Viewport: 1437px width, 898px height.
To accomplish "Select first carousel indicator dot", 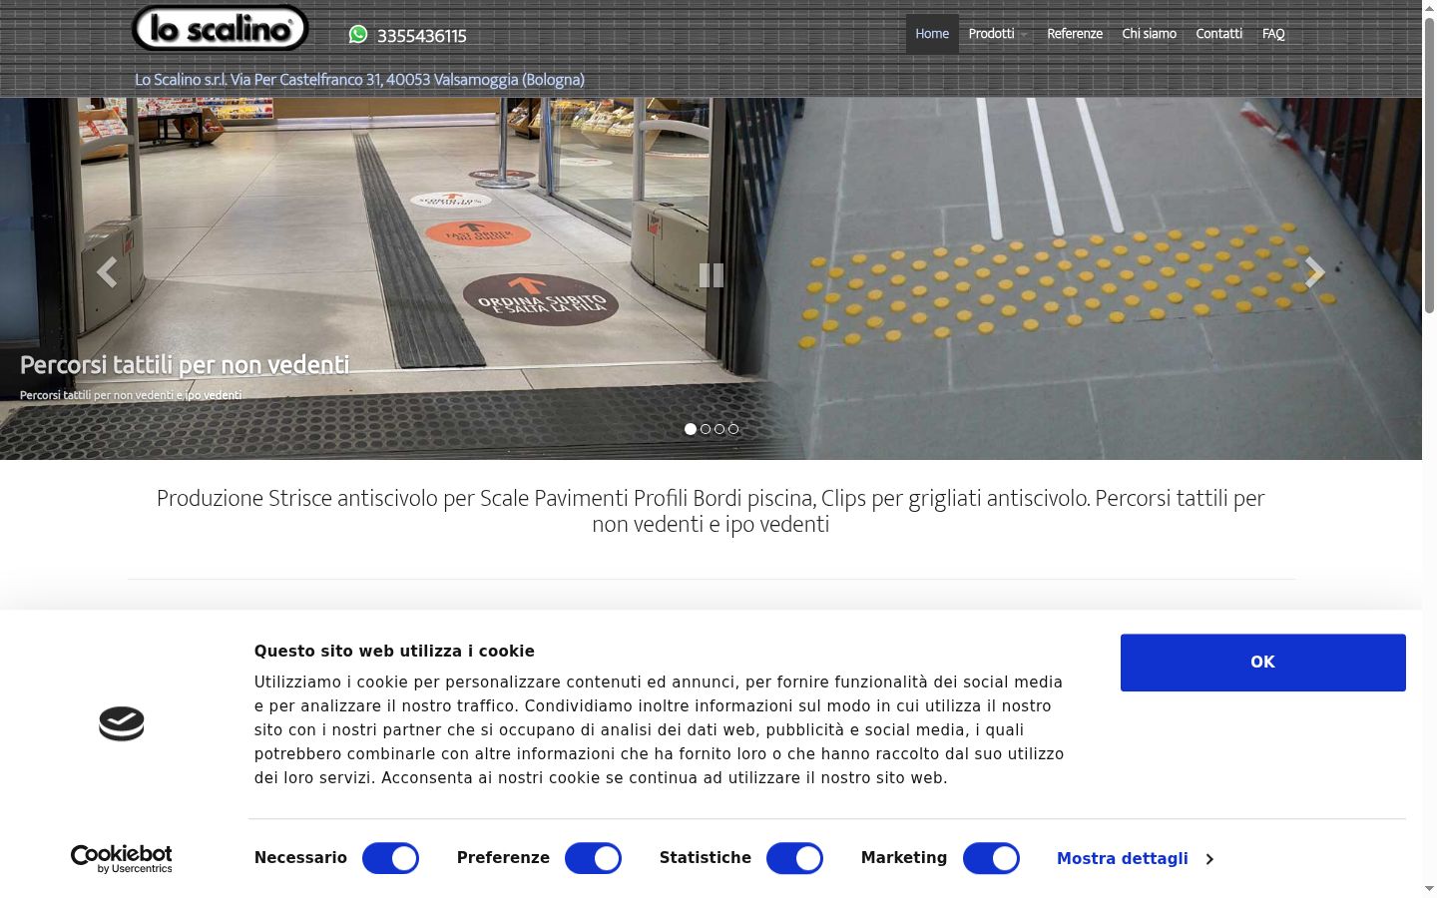I will click(x=691, y=429).
